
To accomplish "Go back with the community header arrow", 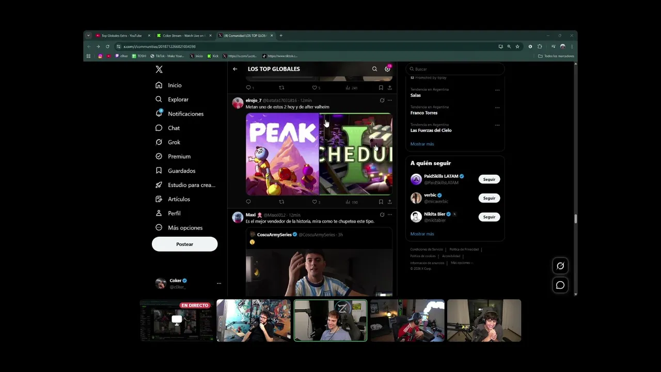I will (x=235, y=69).
